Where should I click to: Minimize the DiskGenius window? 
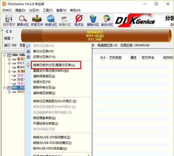click(x=145, y=4)
